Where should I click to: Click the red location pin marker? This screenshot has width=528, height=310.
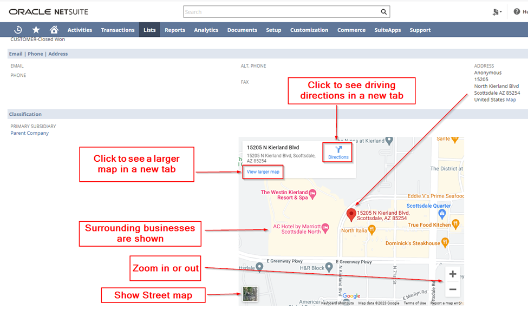(351, 215)
